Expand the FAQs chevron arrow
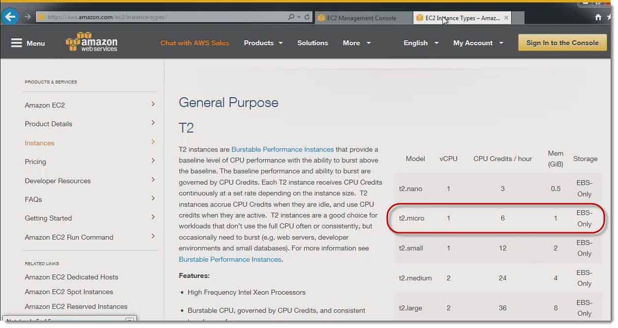 coord(153,198)
